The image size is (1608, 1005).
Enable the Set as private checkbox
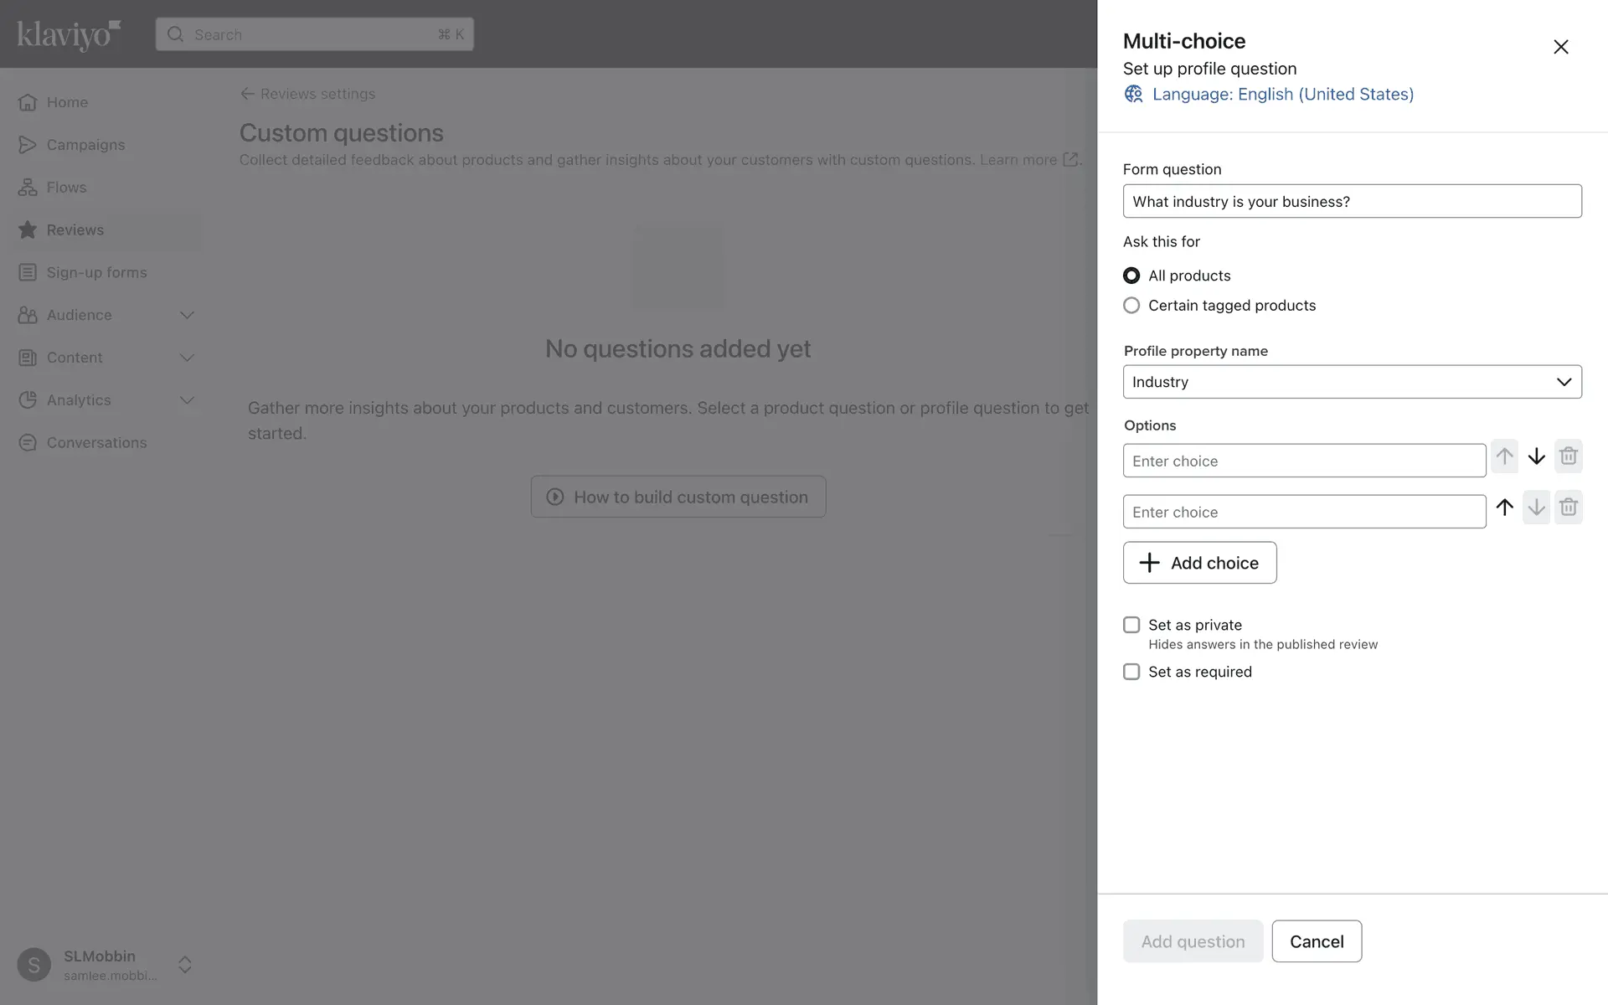pos(1131,625)
